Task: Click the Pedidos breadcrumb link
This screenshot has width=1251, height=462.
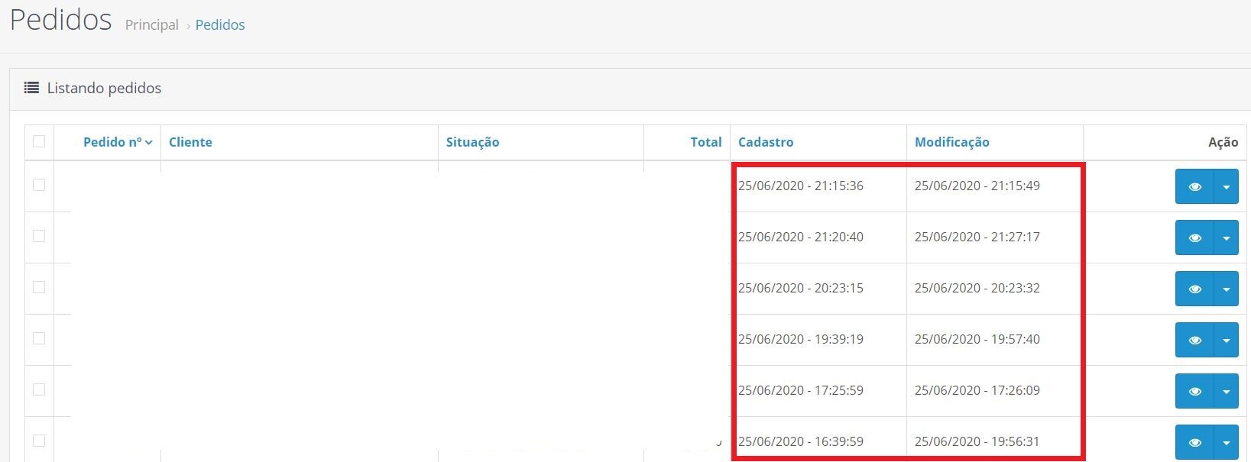Action: click(x=220, y=25)
